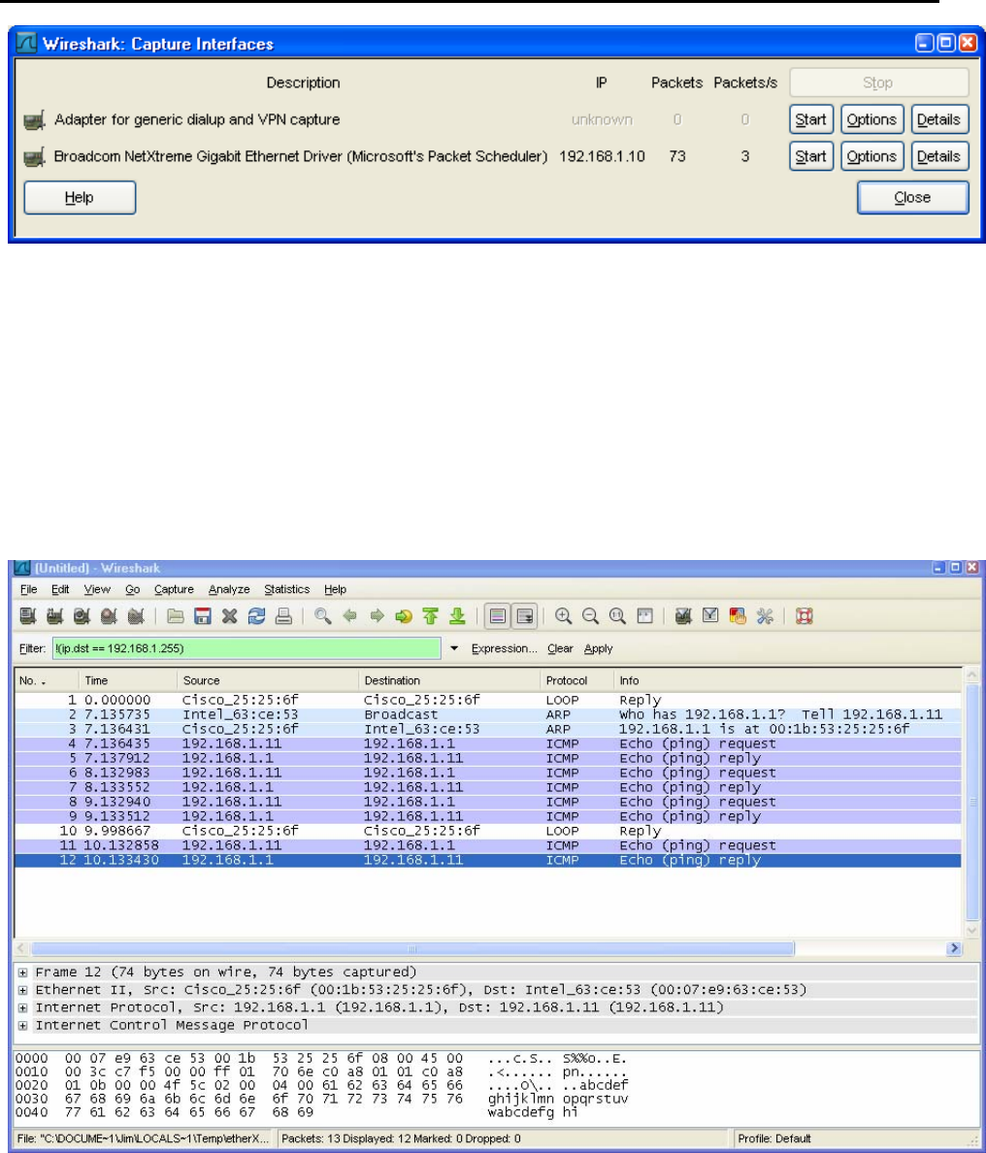This screenshot has height=1153, width=986.
Task: Open the Analyze menu
Action: 229,589
